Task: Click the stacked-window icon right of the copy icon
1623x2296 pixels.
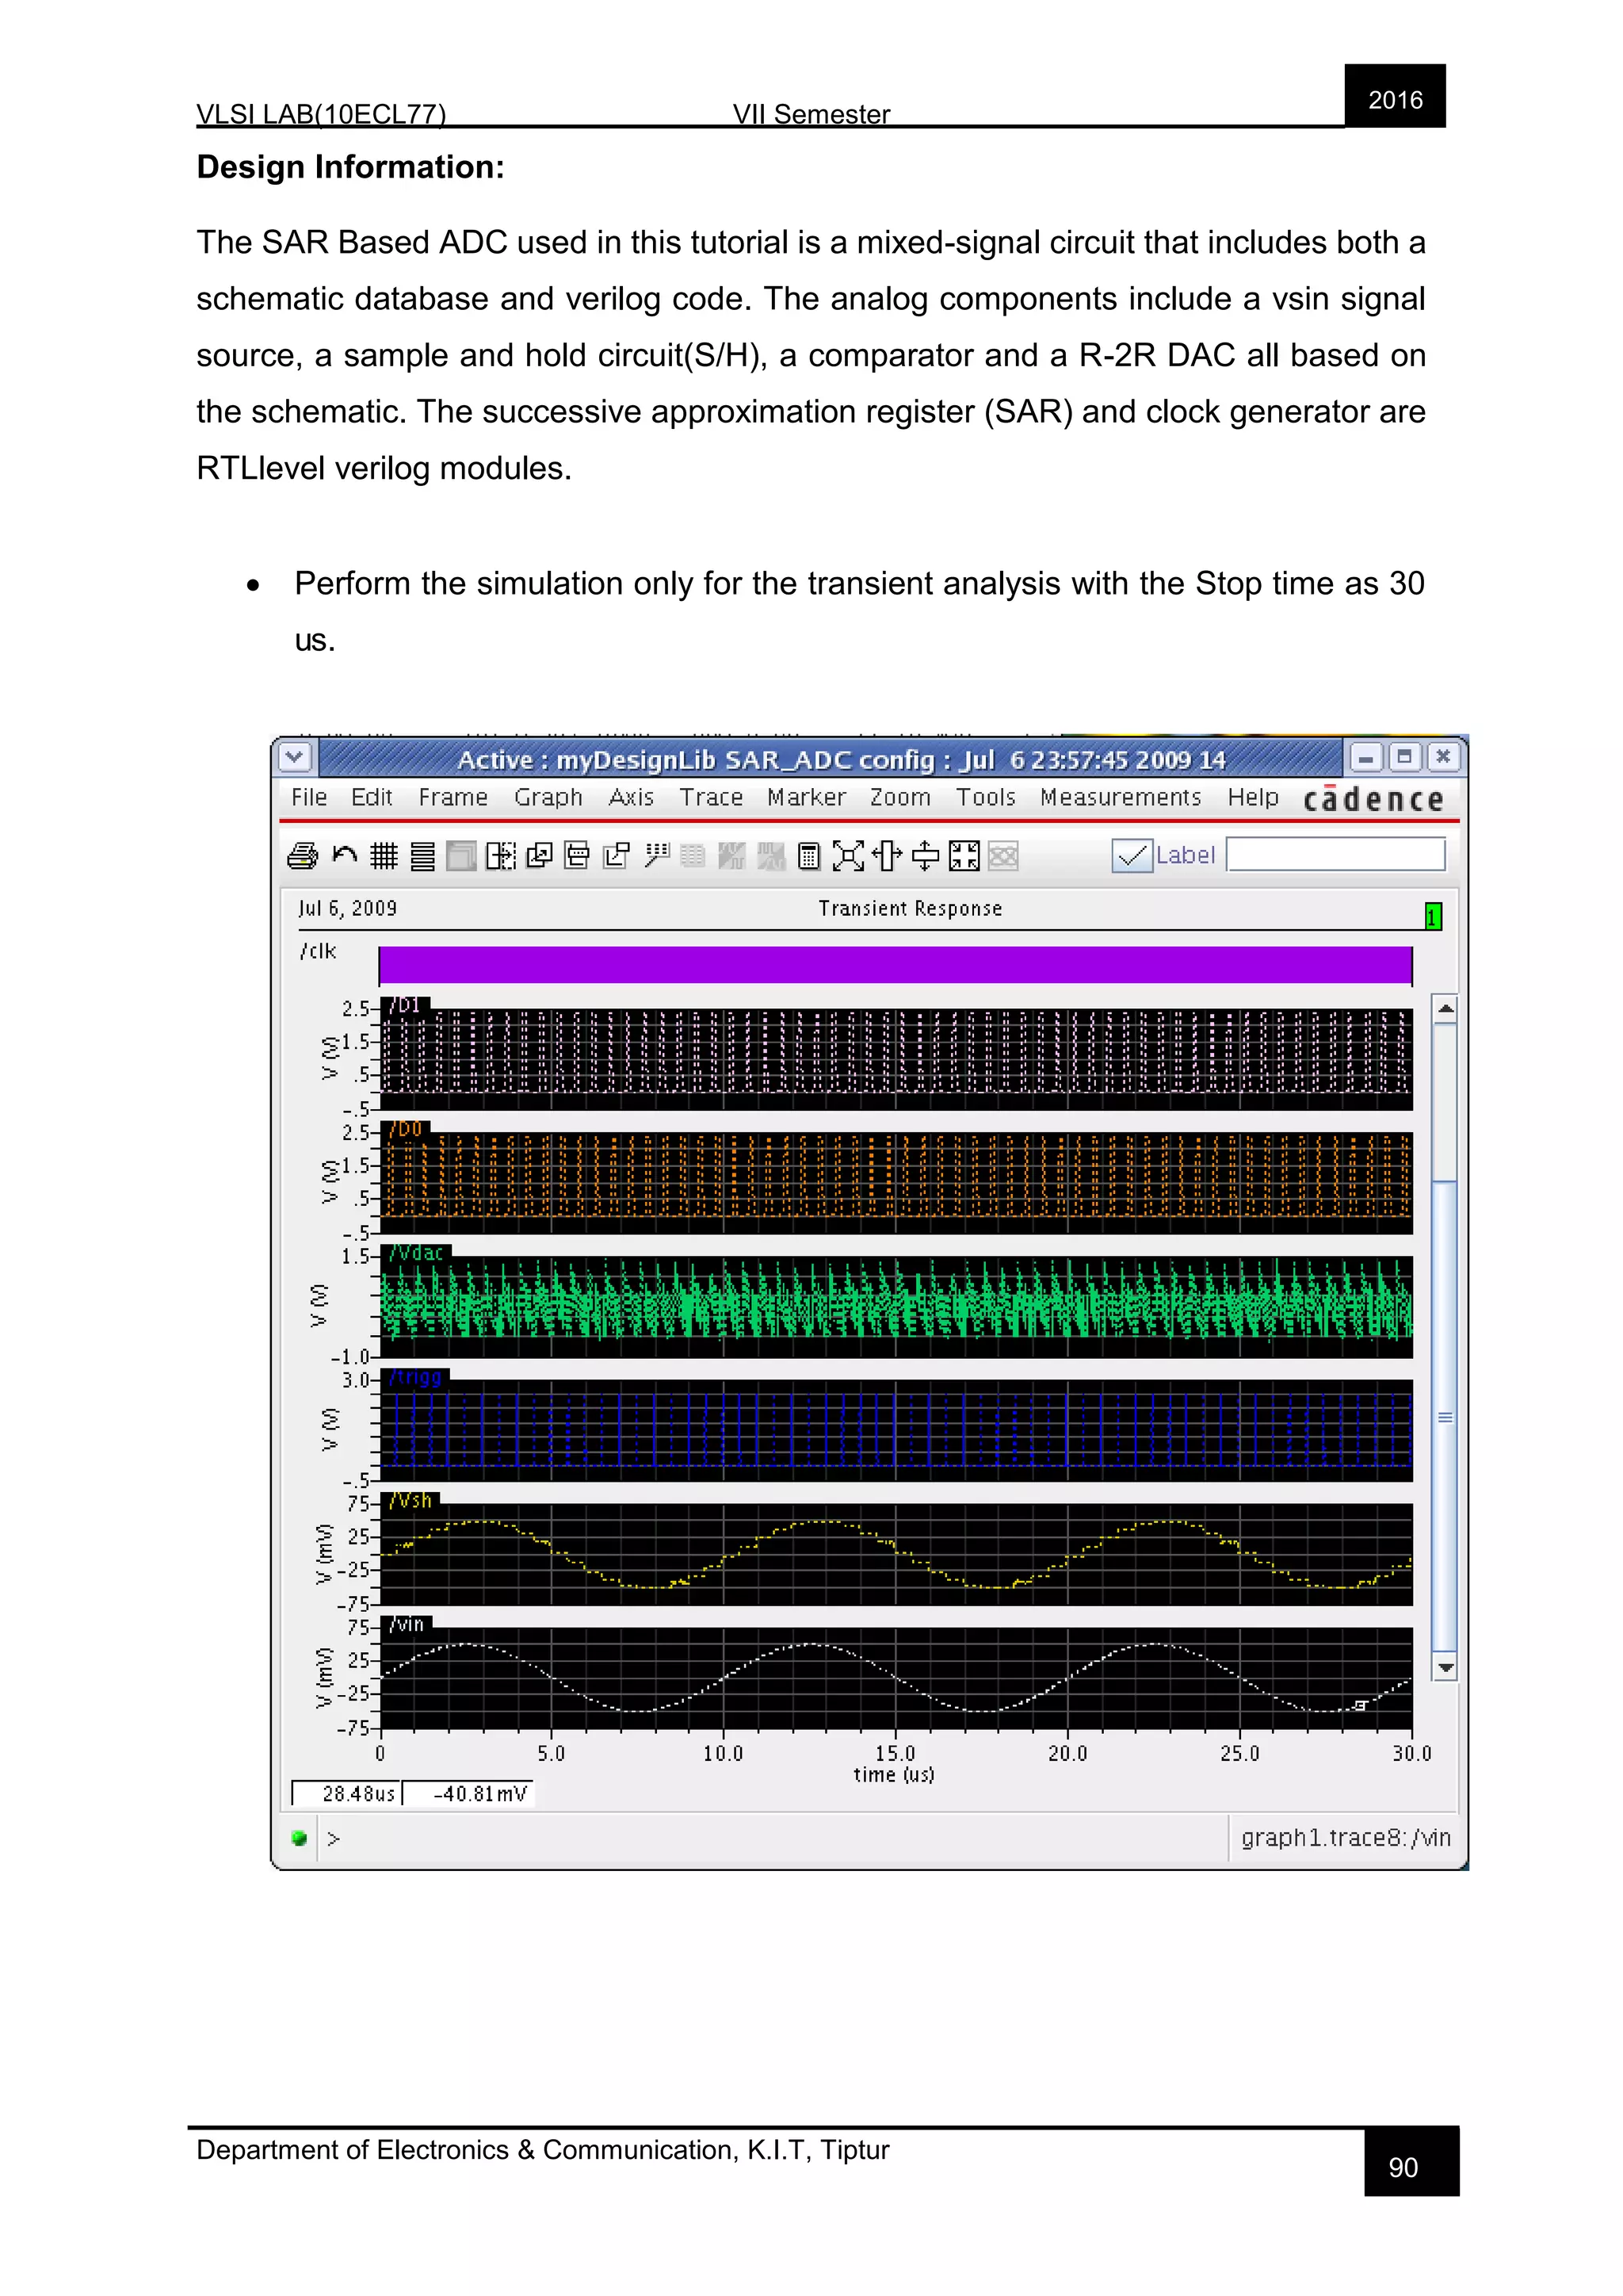Action: (578, 856)
